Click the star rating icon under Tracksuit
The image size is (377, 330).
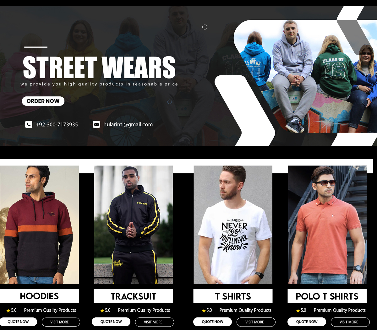(102, 311)
